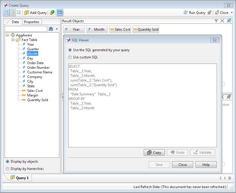This screenshot has height=193, width=236.
Task: Select Display by objects radio
Action: [x=7, y=162]
